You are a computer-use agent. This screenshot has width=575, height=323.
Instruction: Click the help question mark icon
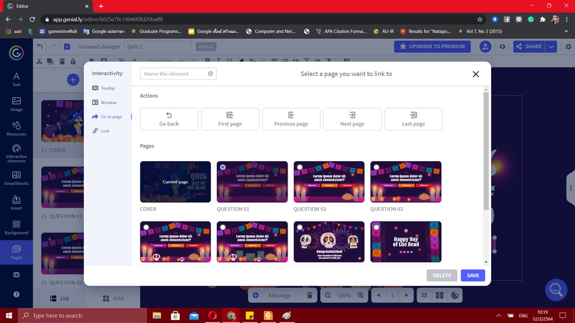coord(16,295)
